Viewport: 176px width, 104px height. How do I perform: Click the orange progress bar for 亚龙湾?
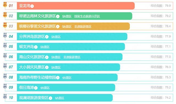[x=76, y=6]
